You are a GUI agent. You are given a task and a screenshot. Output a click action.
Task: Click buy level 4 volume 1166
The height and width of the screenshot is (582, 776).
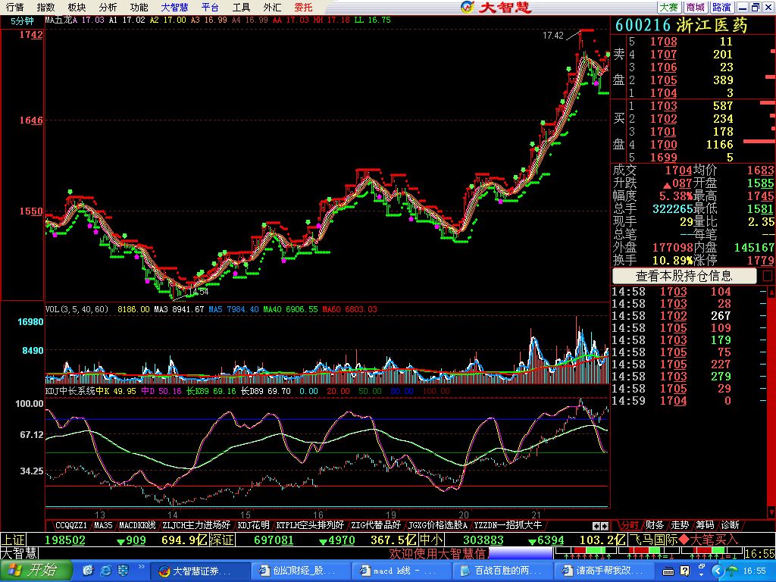720,145
